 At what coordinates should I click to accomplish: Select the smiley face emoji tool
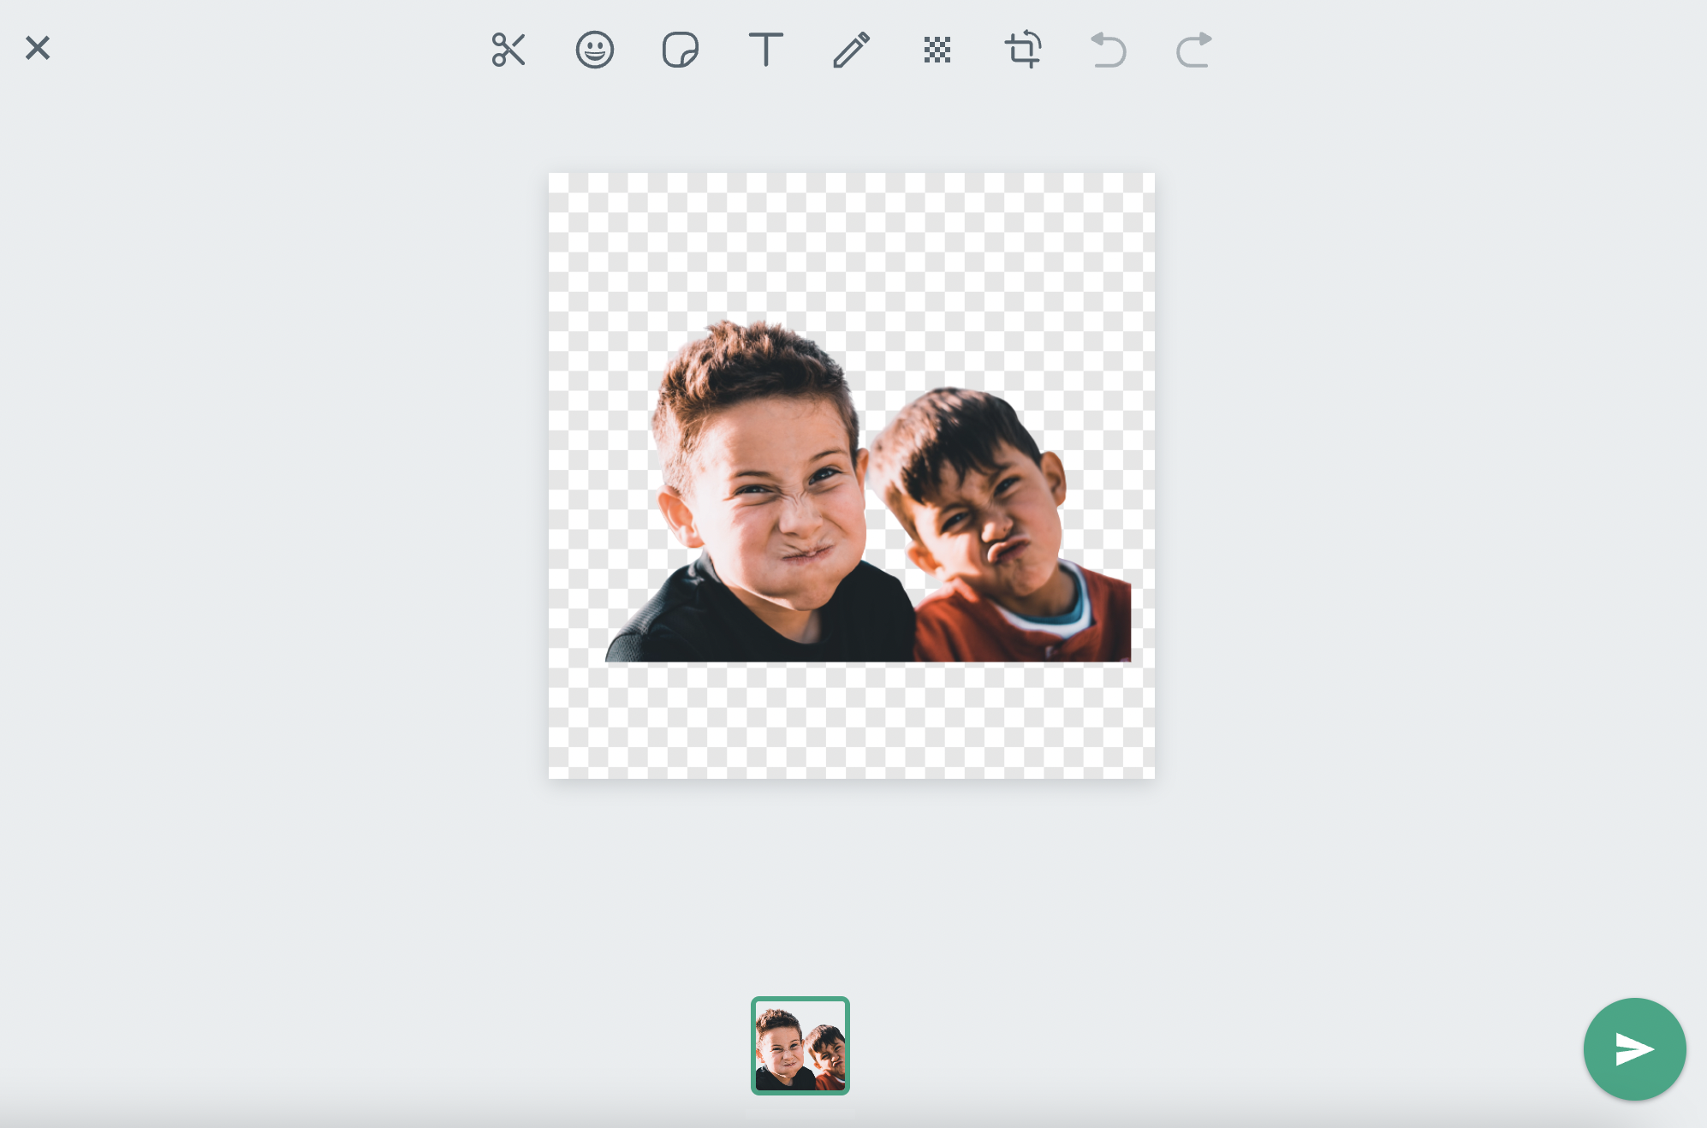(595, 50)
